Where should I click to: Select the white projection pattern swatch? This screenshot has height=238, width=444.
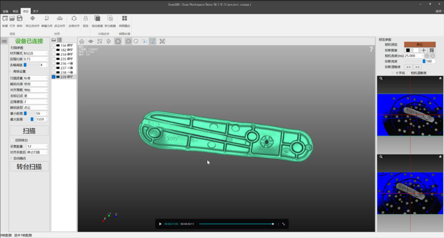click(x=415, y=50)
